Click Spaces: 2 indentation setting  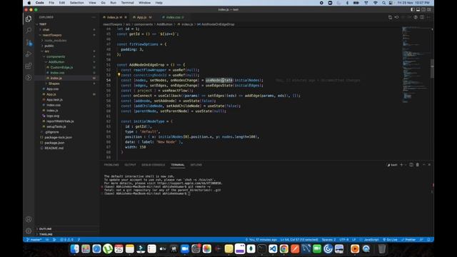click(x=328, y=240)
